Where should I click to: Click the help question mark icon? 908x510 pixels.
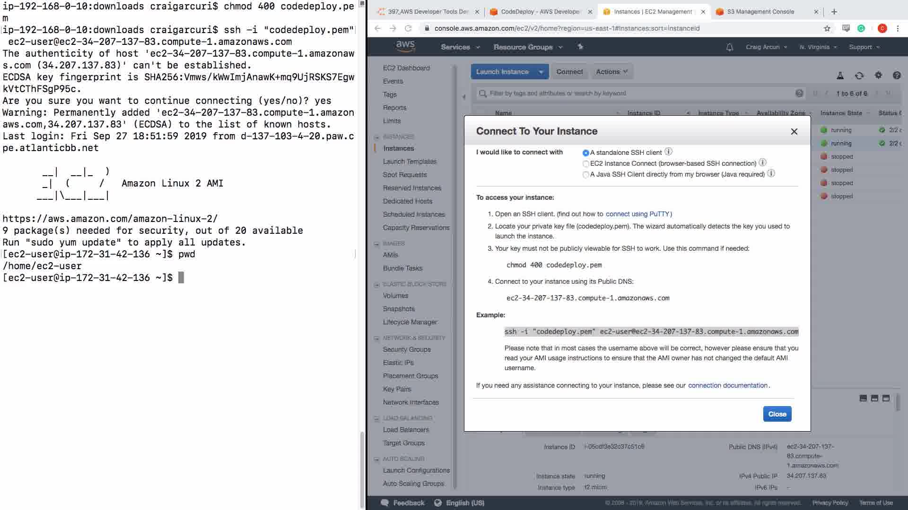[896, 76]
